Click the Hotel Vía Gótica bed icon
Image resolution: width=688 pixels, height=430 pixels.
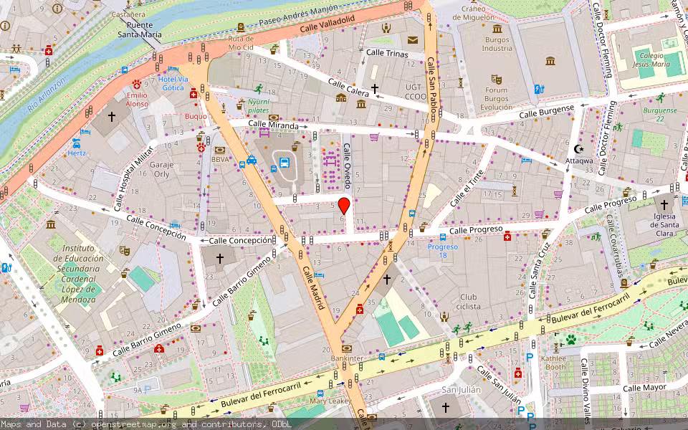click(172, 68)
